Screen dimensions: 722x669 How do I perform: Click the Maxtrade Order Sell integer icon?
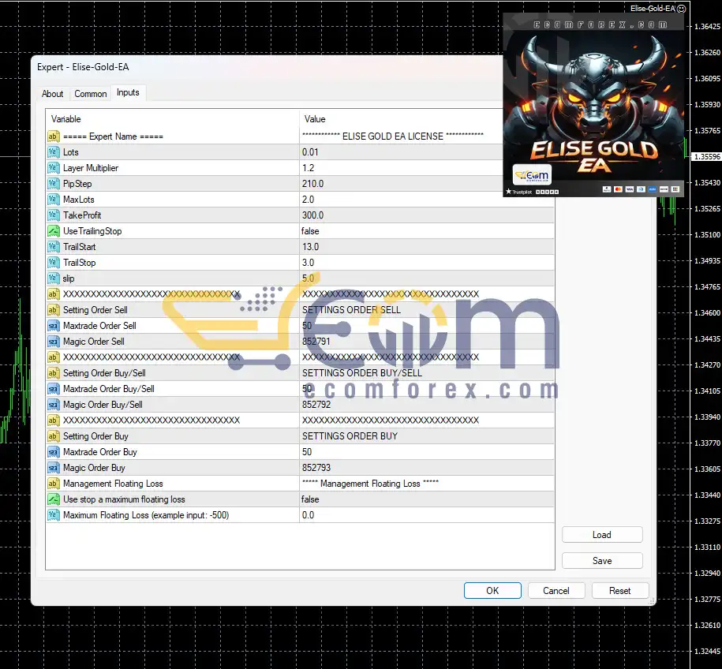pos(54,326)
